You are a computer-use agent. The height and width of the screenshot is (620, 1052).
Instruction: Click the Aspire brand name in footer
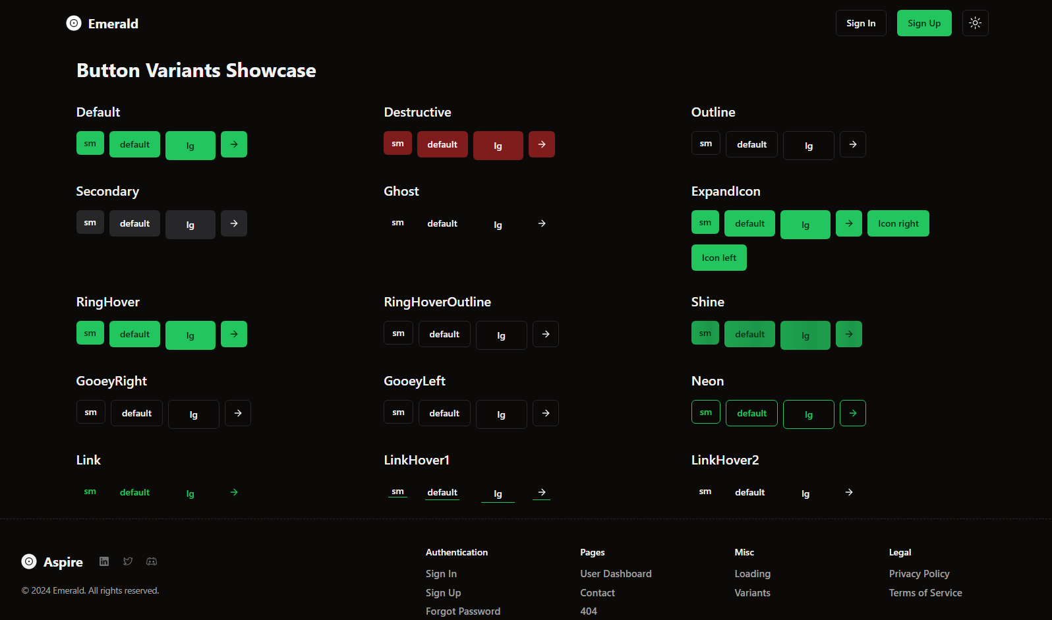click(x=63, y=562)
